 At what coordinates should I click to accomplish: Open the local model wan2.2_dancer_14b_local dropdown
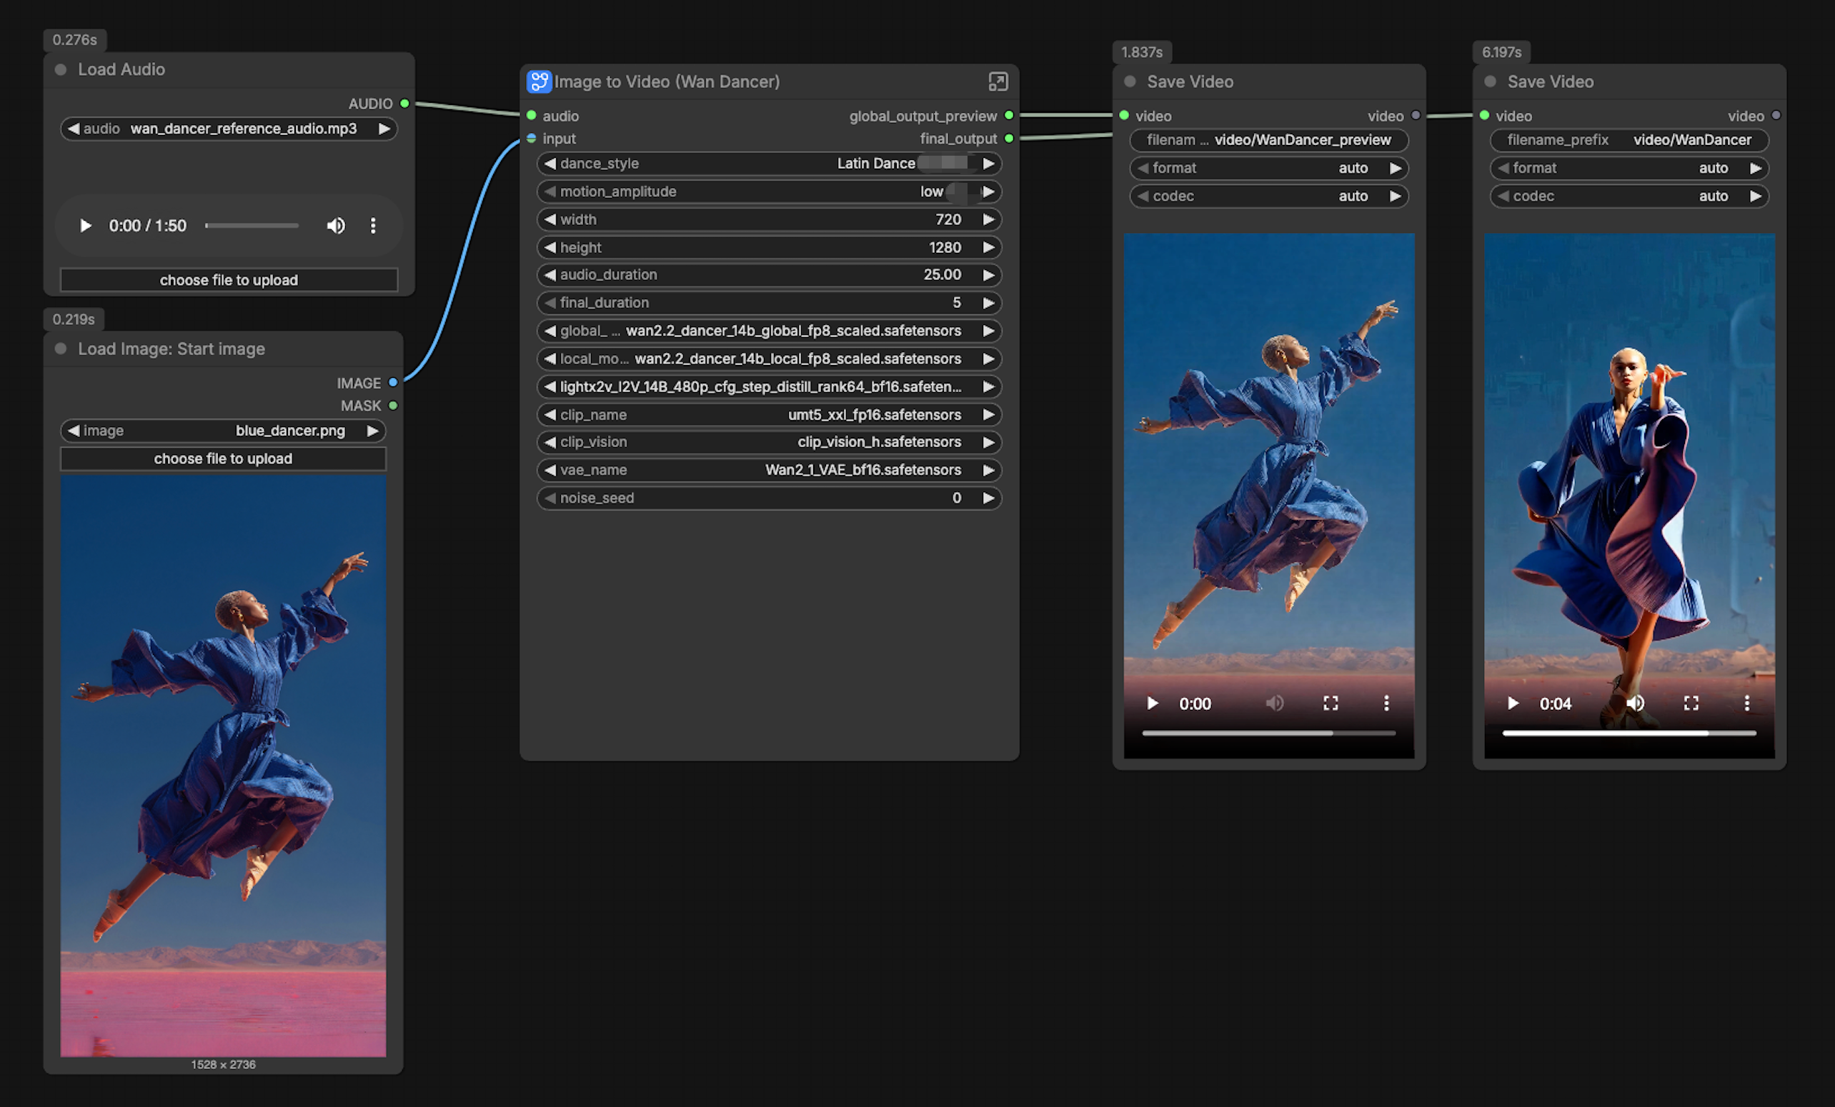pyautogui.click(x=770, y=359)
